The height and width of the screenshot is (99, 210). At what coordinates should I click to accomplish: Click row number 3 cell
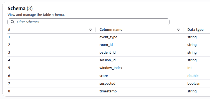coord(9,53)
